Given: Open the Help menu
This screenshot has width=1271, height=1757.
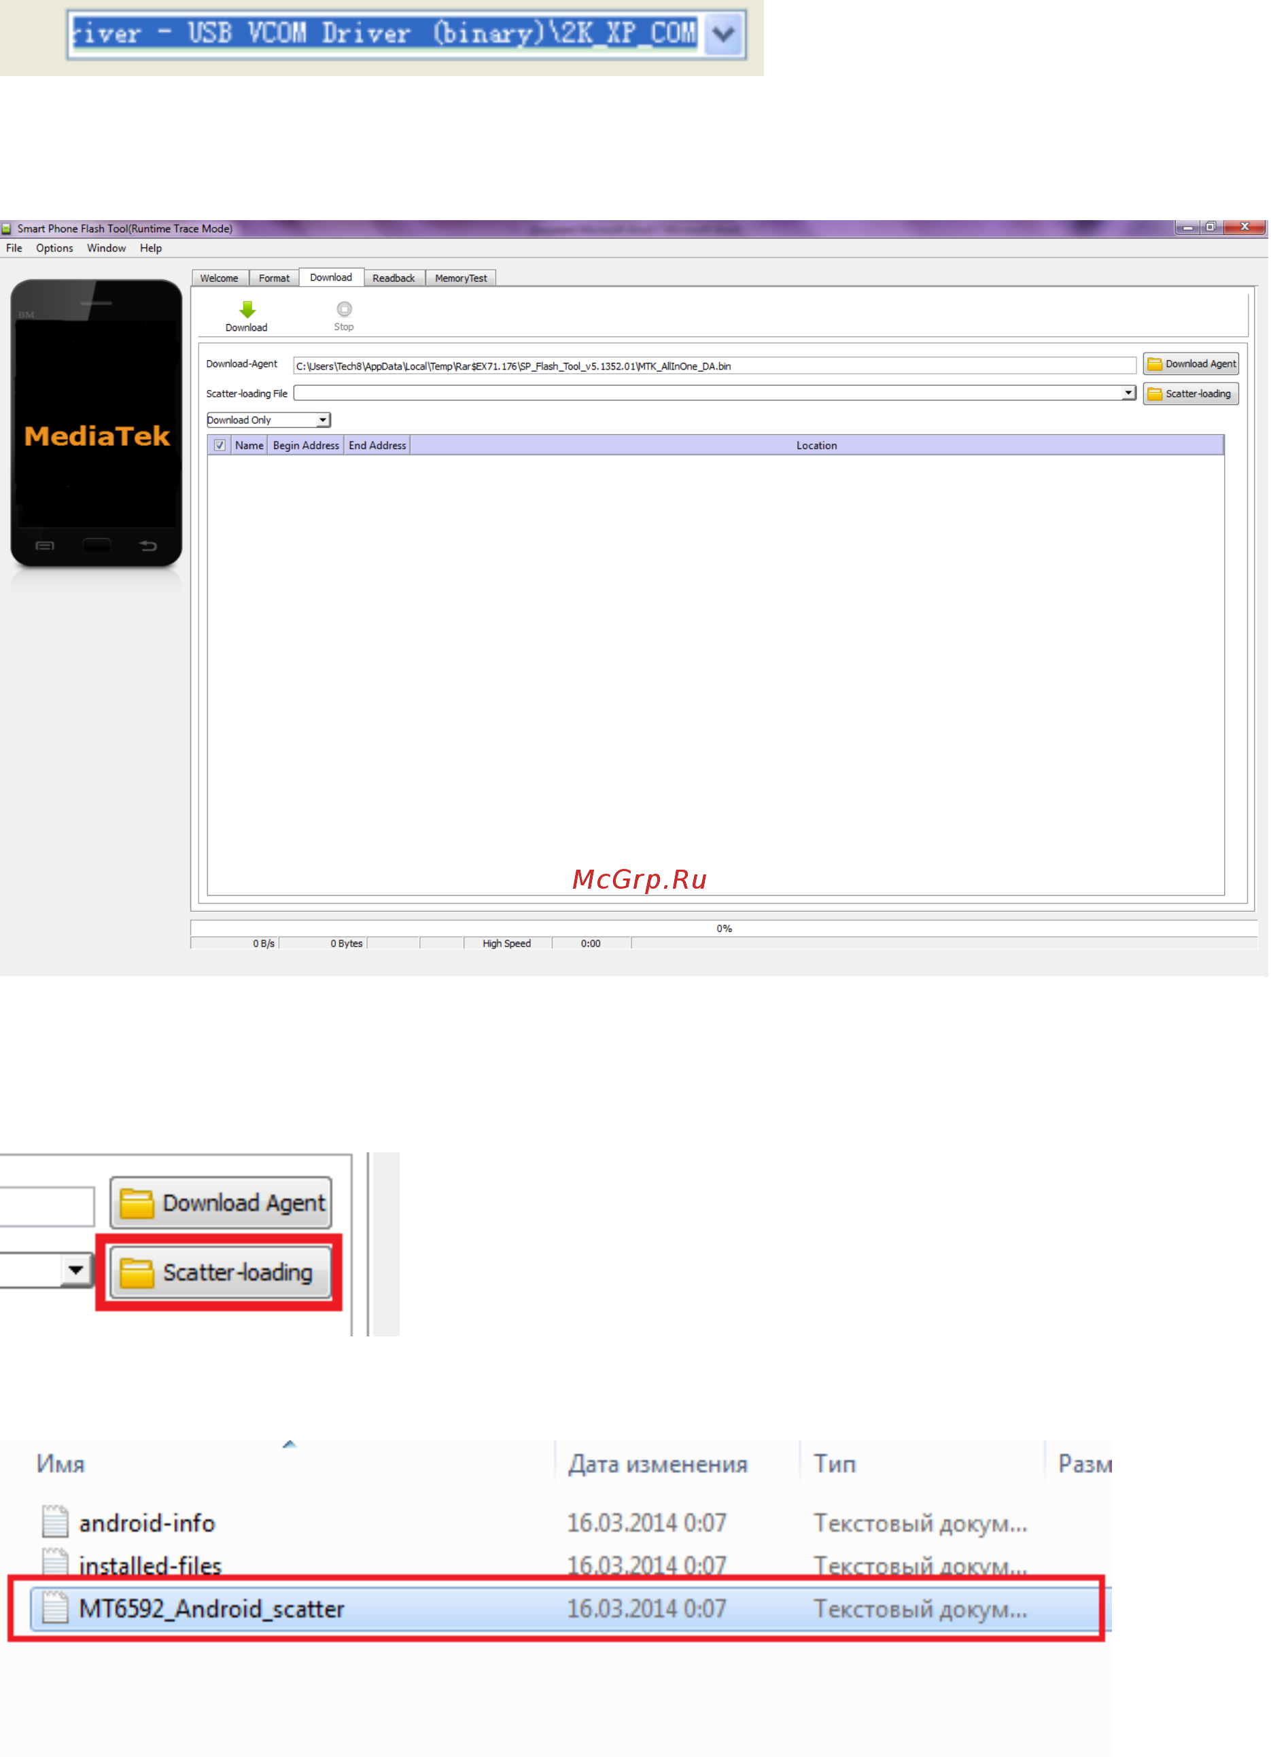Looking at the screenshot, I should (151, 248).
